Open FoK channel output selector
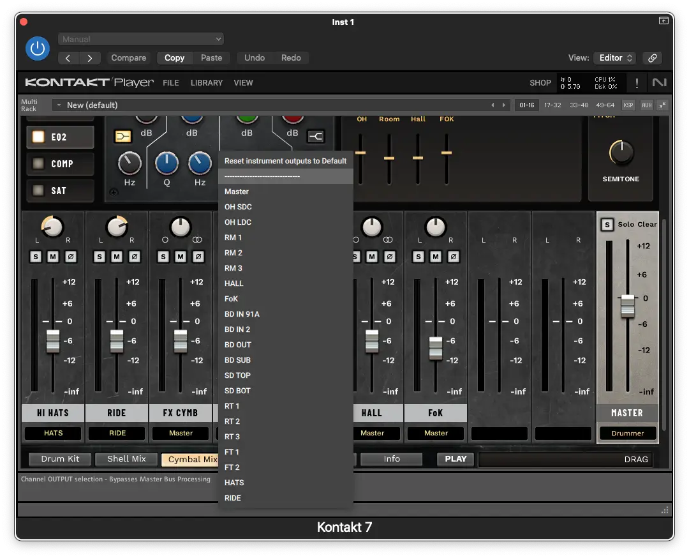Image resolution: width=689 pixels, height=558 pixels. click(436, 433)
